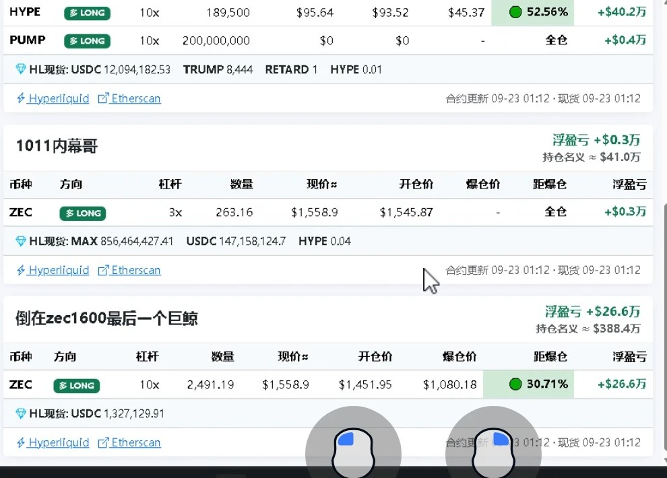This screenshot has height=478, width=667.
Task: Click the page's vertical scrollbar
Action: 665,327
